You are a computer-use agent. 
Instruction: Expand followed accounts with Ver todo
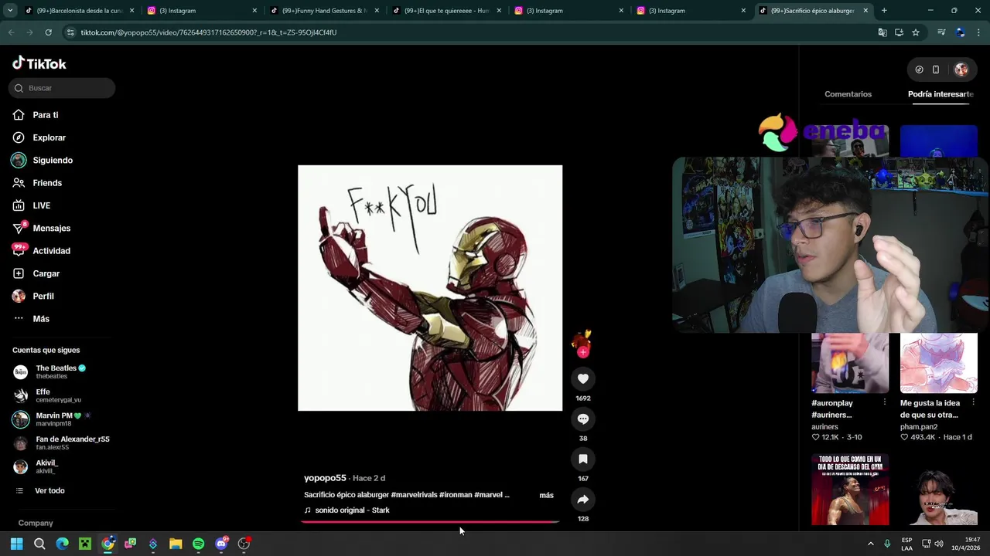pyautogui.click(x=49, y=490)
